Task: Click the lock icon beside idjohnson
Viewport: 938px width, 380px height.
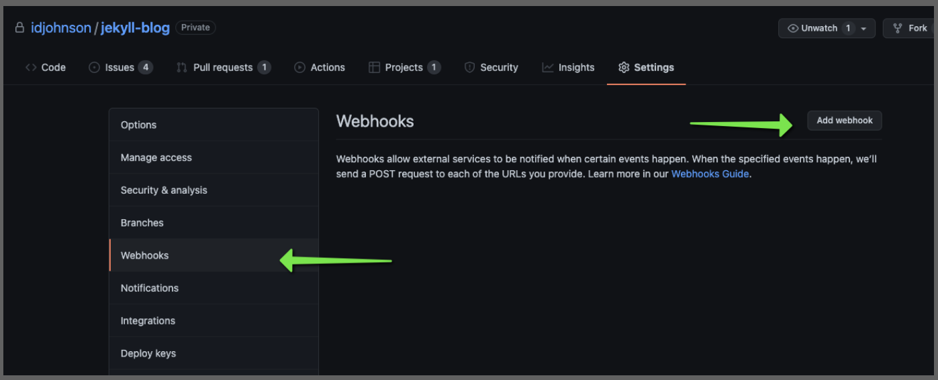Action: 19,28
